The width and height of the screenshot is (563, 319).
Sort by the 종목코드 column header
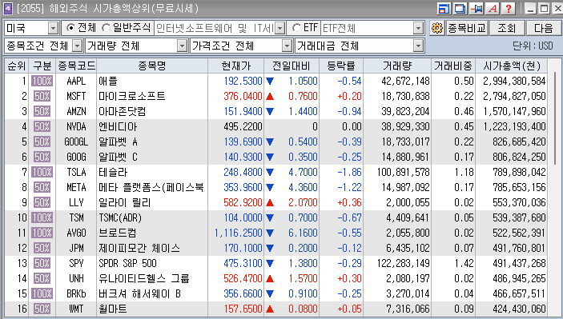point(76,66)
